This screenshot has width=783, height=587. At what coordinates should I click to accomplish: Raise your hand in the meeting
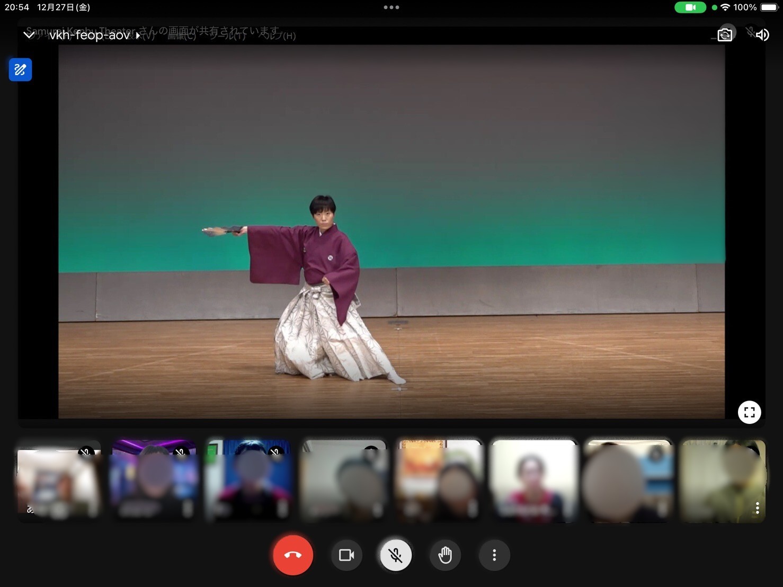point(445,555)
